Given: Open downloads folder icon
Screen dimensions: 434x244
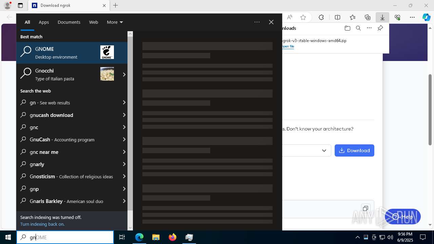Looking at the screenshot, I should 347,28.
